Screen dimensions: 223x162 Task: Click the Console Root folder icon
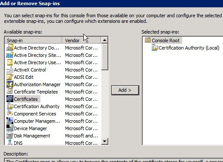tap(148, 40)
